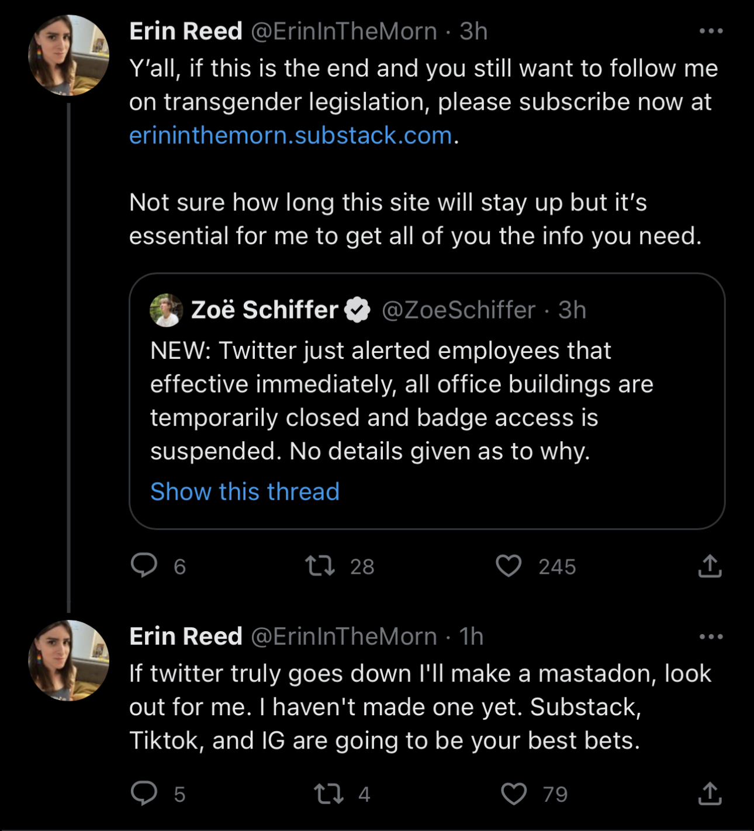Share the first Erin Reed tweet
Viewport: 754px width, 831px height.
pos(710,566)
